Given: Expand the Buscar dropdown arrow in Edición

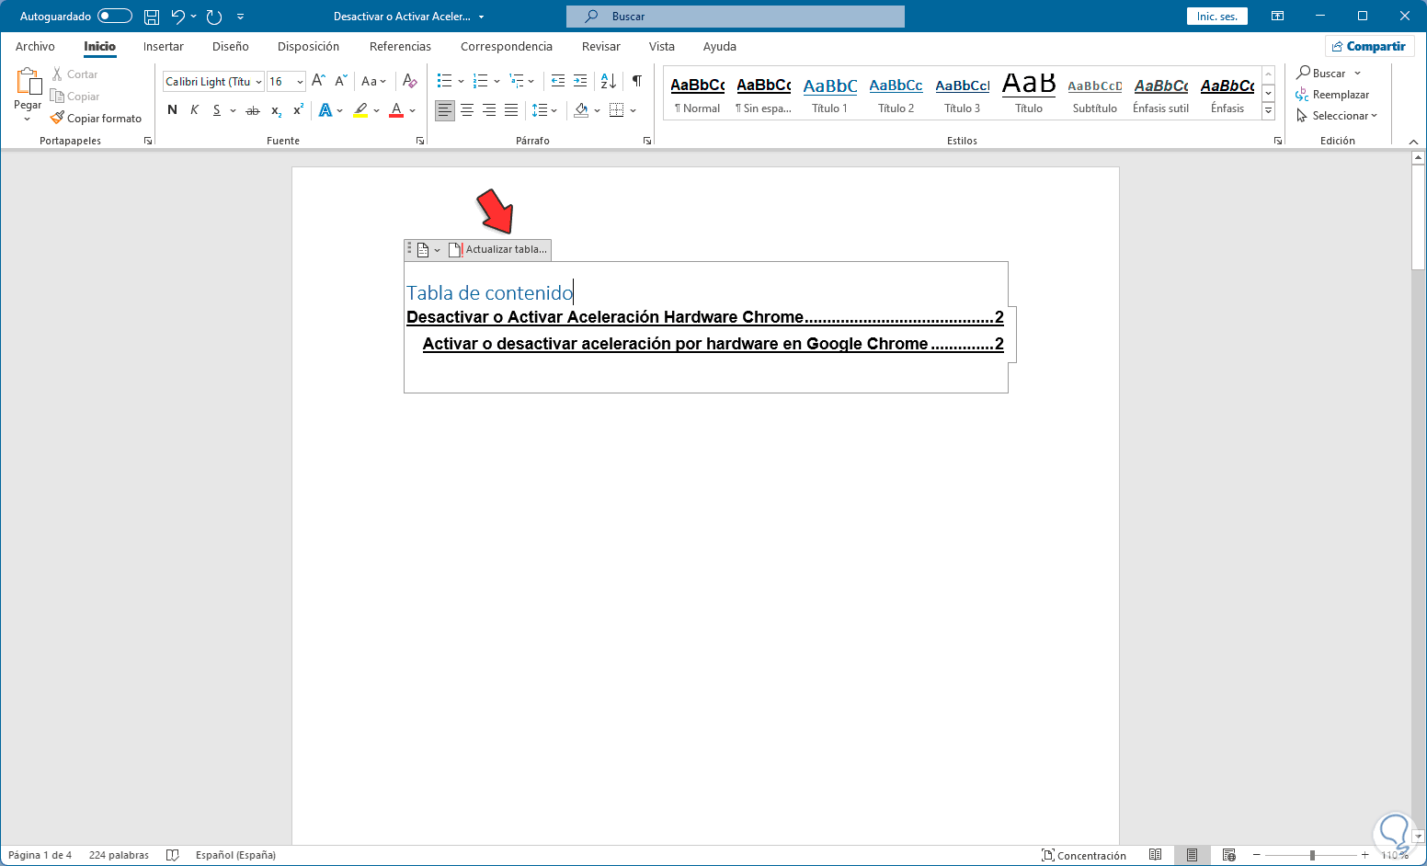Looking at the screenshot, I should click(x=1358, y=74).
